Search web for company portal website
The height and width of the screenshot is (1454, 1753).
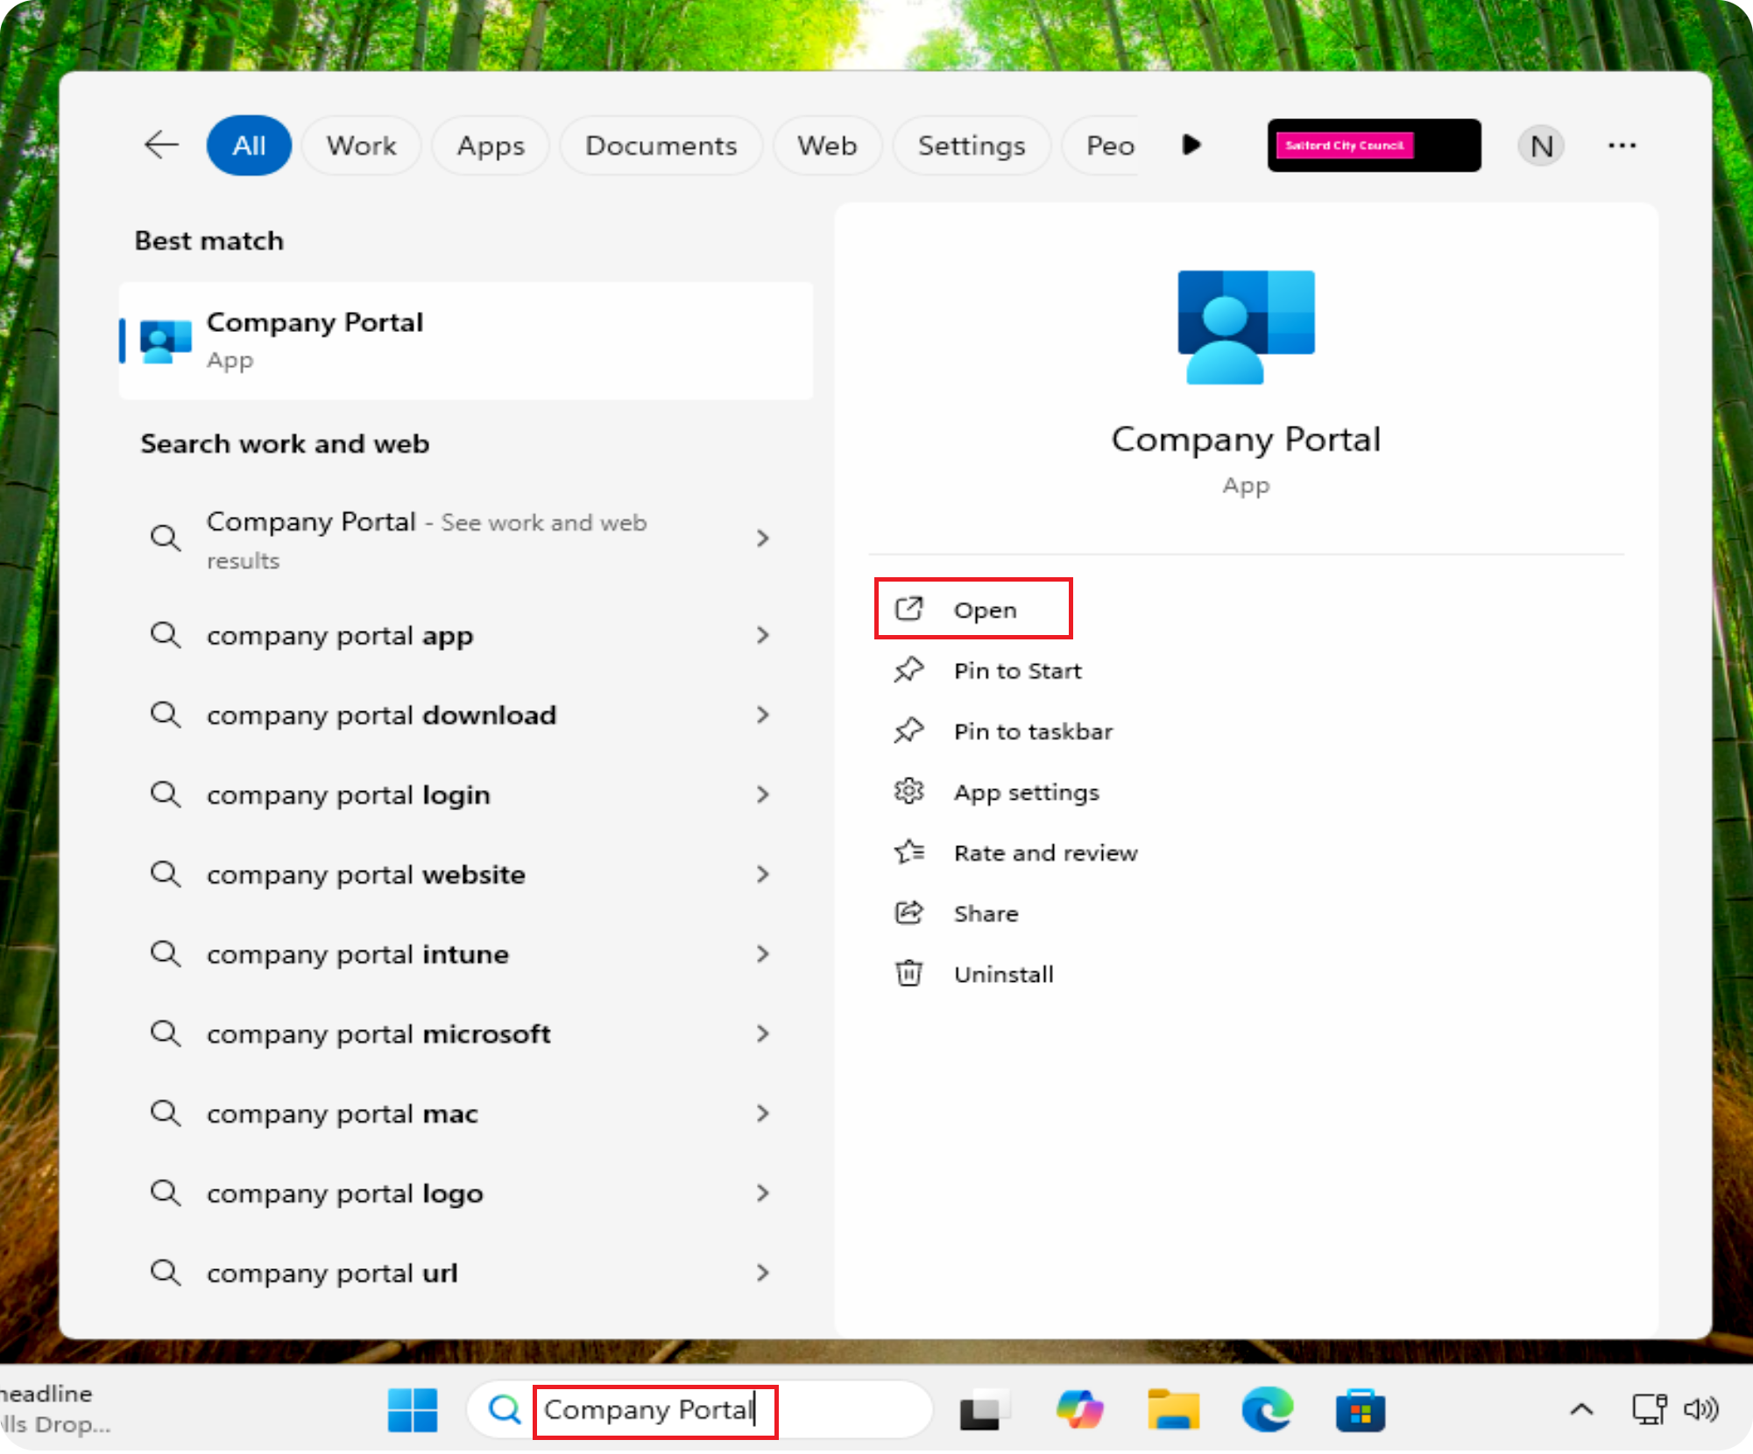click(366, 875)
